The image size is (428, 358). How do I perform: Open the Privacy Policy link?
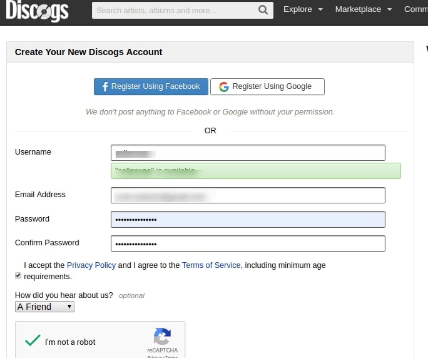click(x=91, y=265)
